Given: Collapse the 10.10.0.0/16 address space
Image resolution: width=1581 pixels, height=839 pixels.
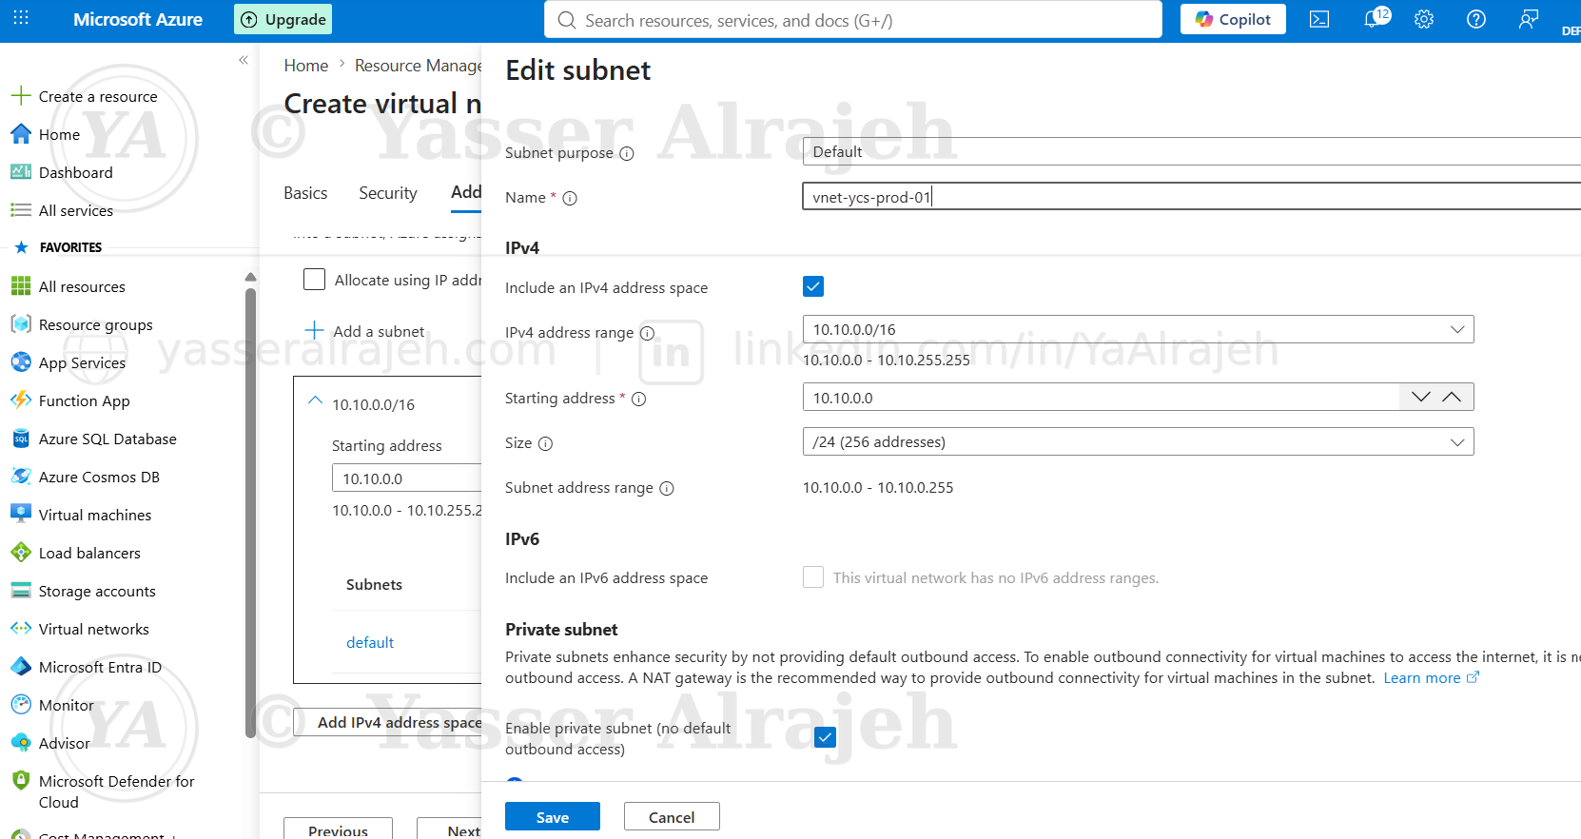Looking at the screenshot, I should [316, 401].
